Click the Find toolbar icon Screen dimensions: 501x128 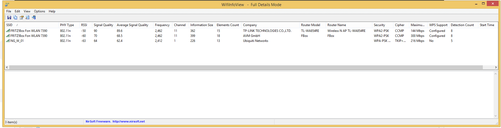[x=28, y=17]
